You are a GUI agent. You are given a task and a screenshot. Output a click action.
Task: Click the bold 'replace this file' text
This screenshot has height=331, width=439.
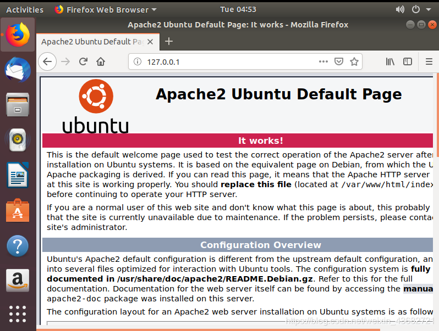point(256,184)
